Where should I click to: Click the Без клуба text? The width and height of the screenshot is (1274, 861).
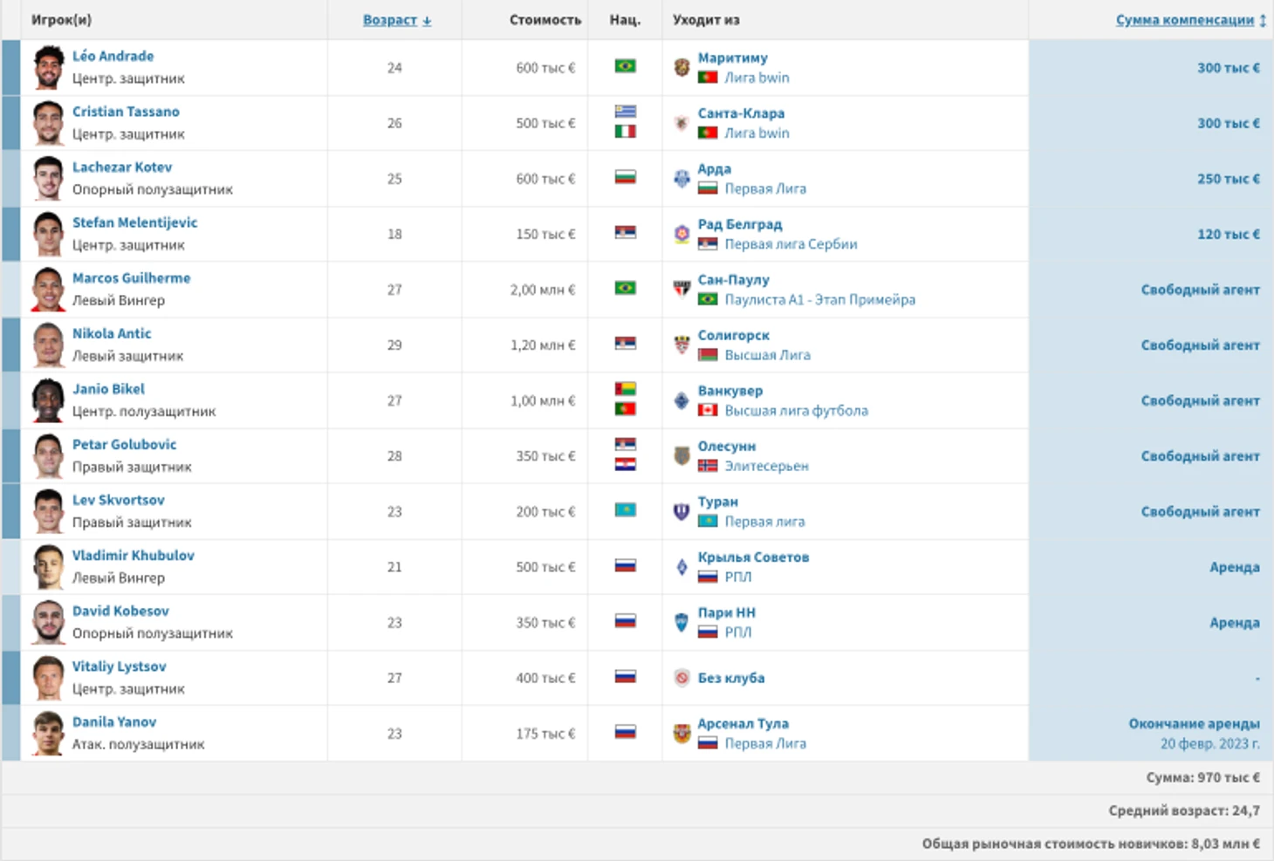731,678
